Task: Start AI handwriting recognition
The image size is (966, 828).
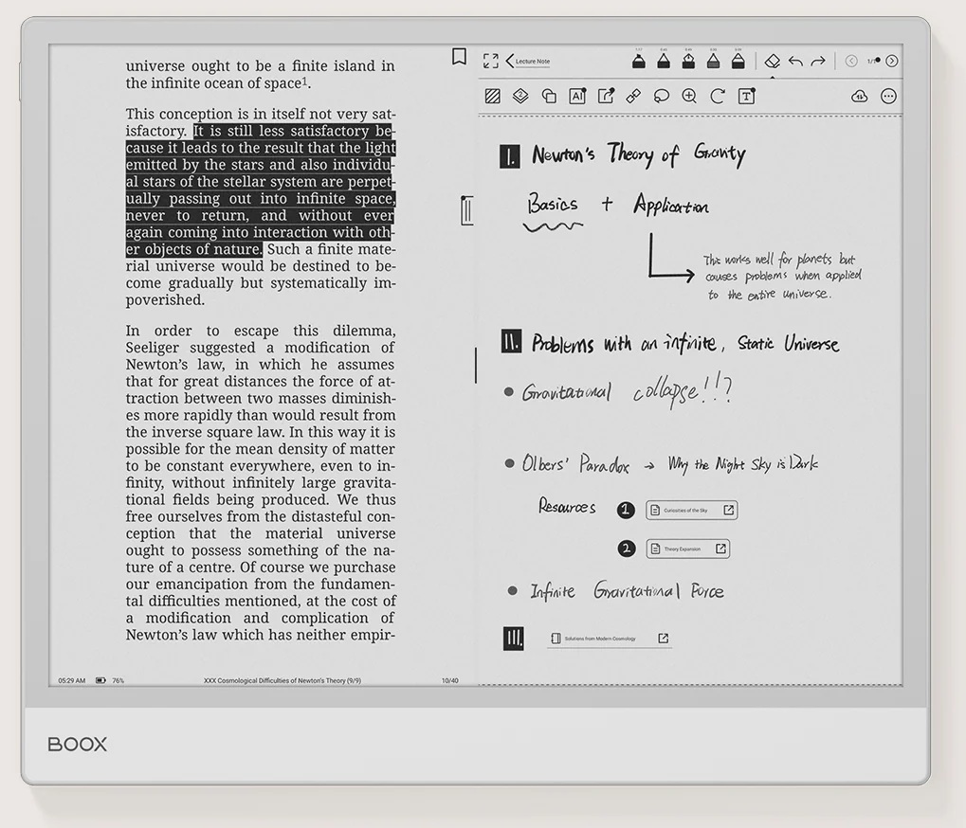Action: click(577, 96)
